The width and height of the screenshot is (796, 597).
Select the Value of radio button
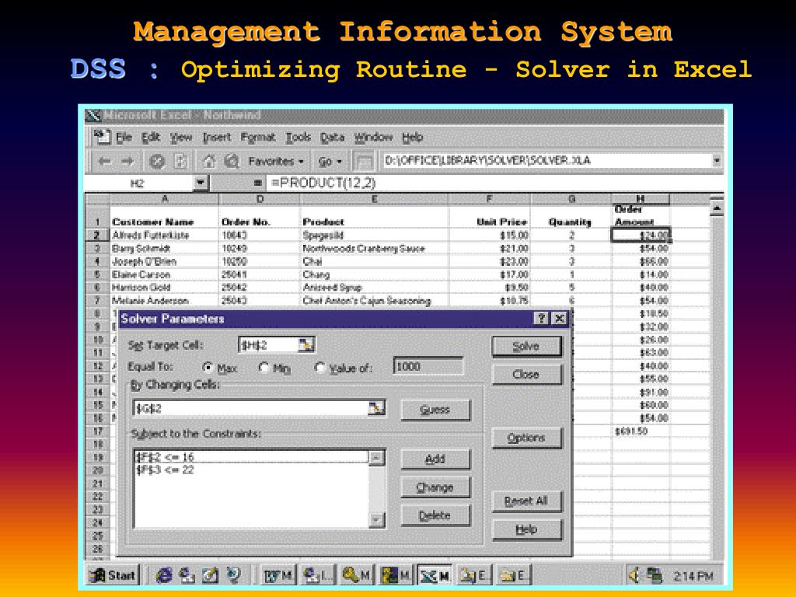319,367
